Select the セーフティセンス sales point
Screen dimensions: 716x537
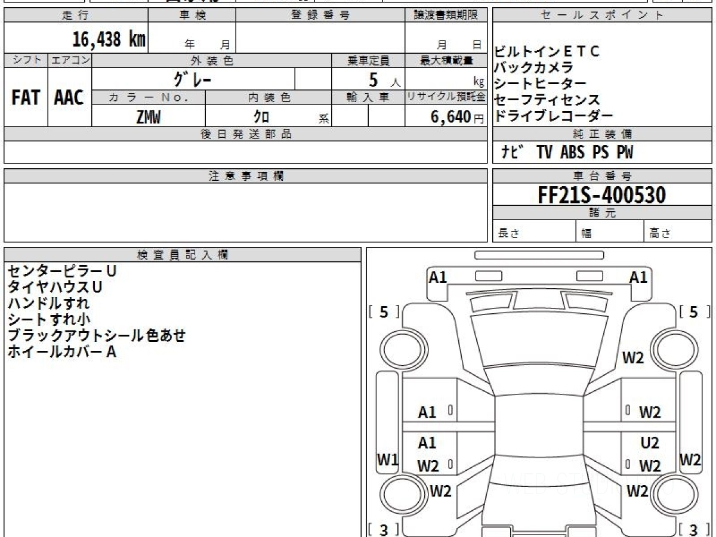click(547, 100)
